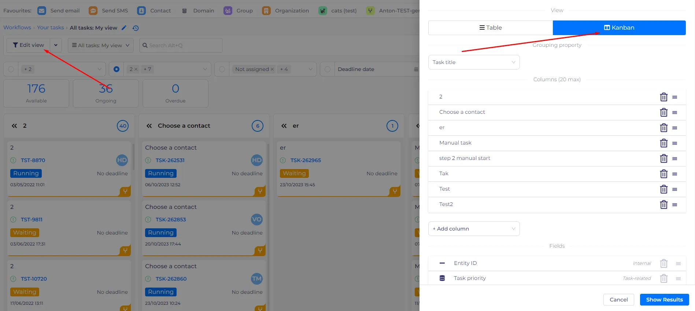
Task: Click the Send email favourite icon
Action: (x=42, y=11)
